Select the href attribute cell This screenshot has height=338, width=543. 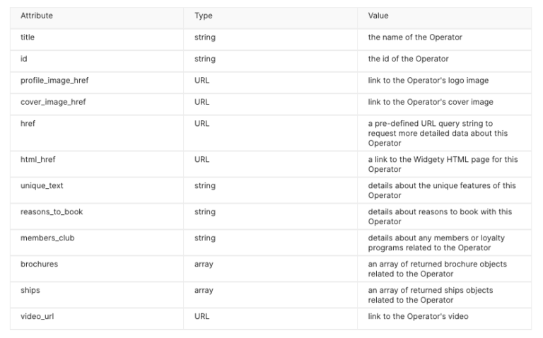(x=28, y=123)
